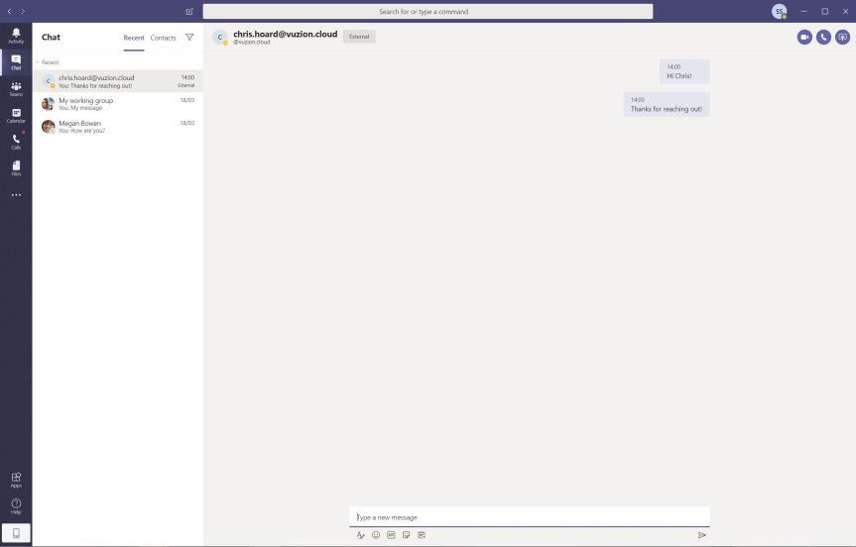Collapse the Recent chat list

(x=38, y=62)
